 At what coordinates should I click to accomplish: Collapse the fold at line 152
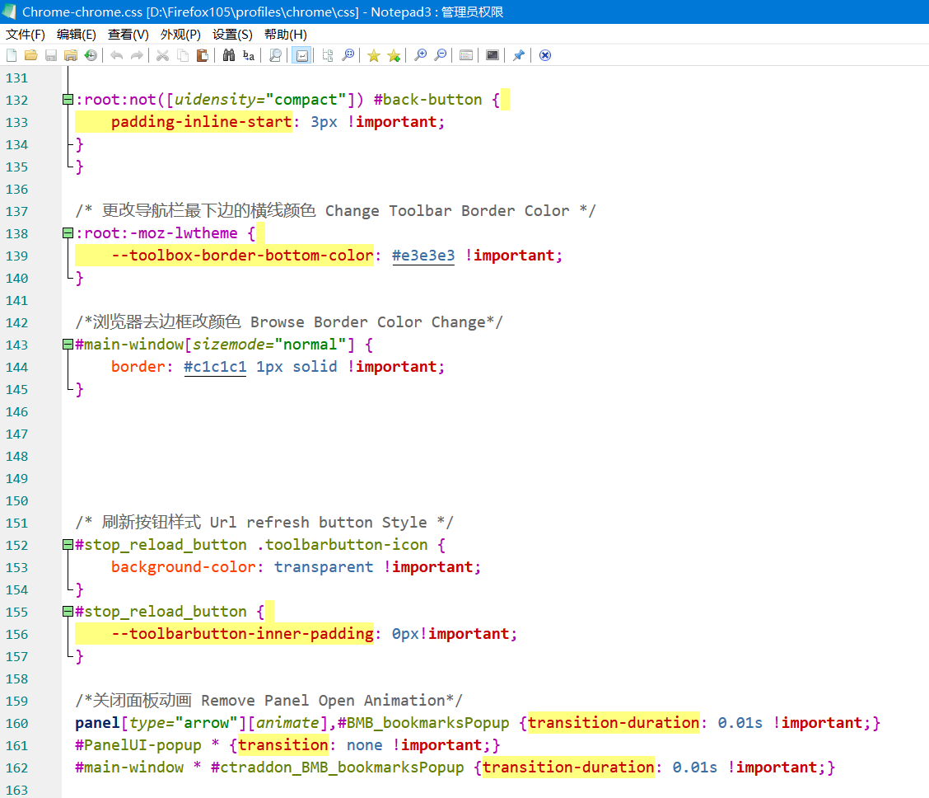[68, 545]
